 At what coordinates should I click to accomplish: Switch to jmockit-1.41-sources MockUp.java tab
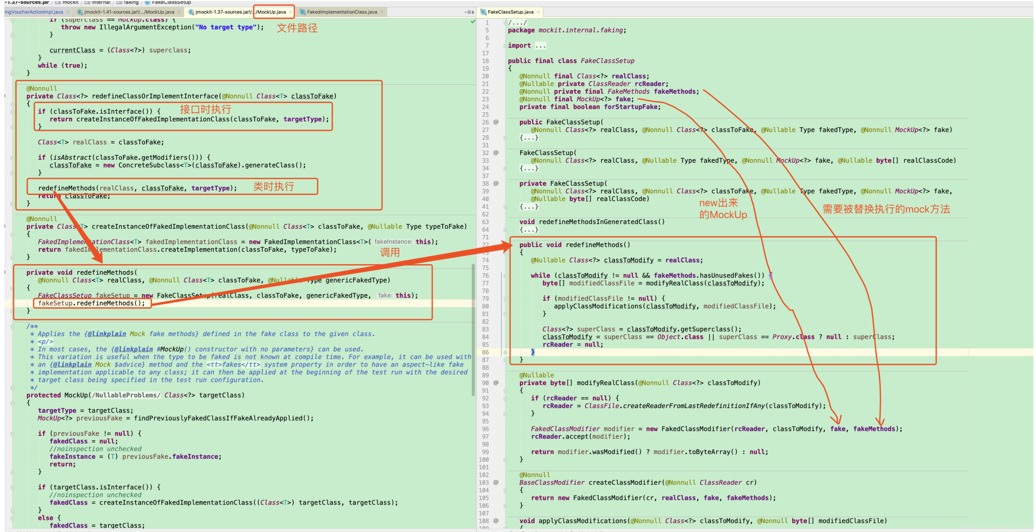[129, 12]
